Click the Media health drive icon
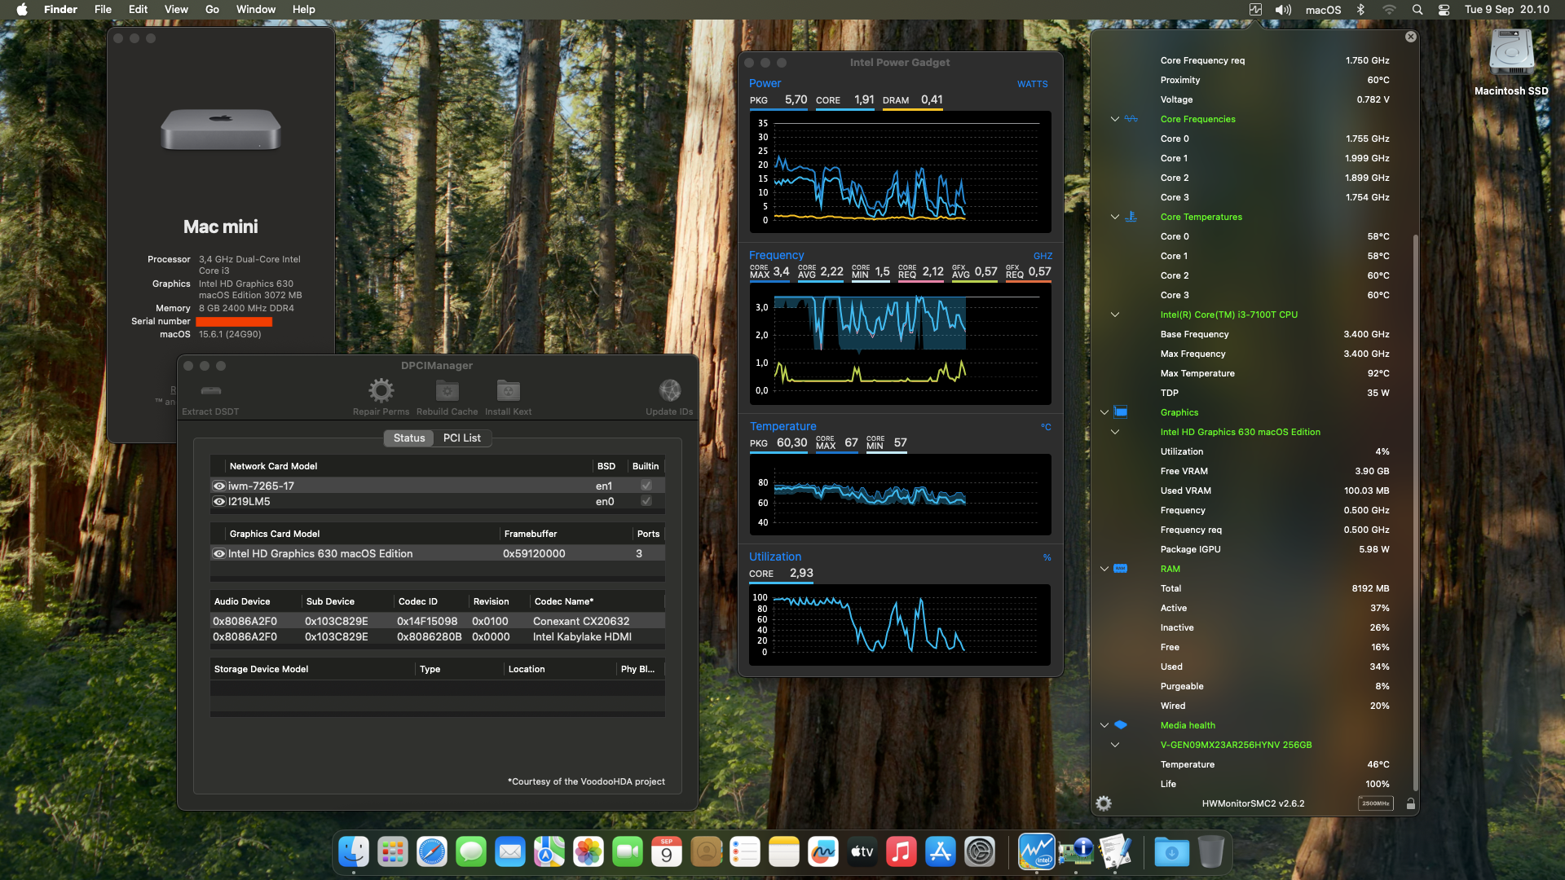The height and width of the screenshot is (880, 1565). [x=1121, y=725]
